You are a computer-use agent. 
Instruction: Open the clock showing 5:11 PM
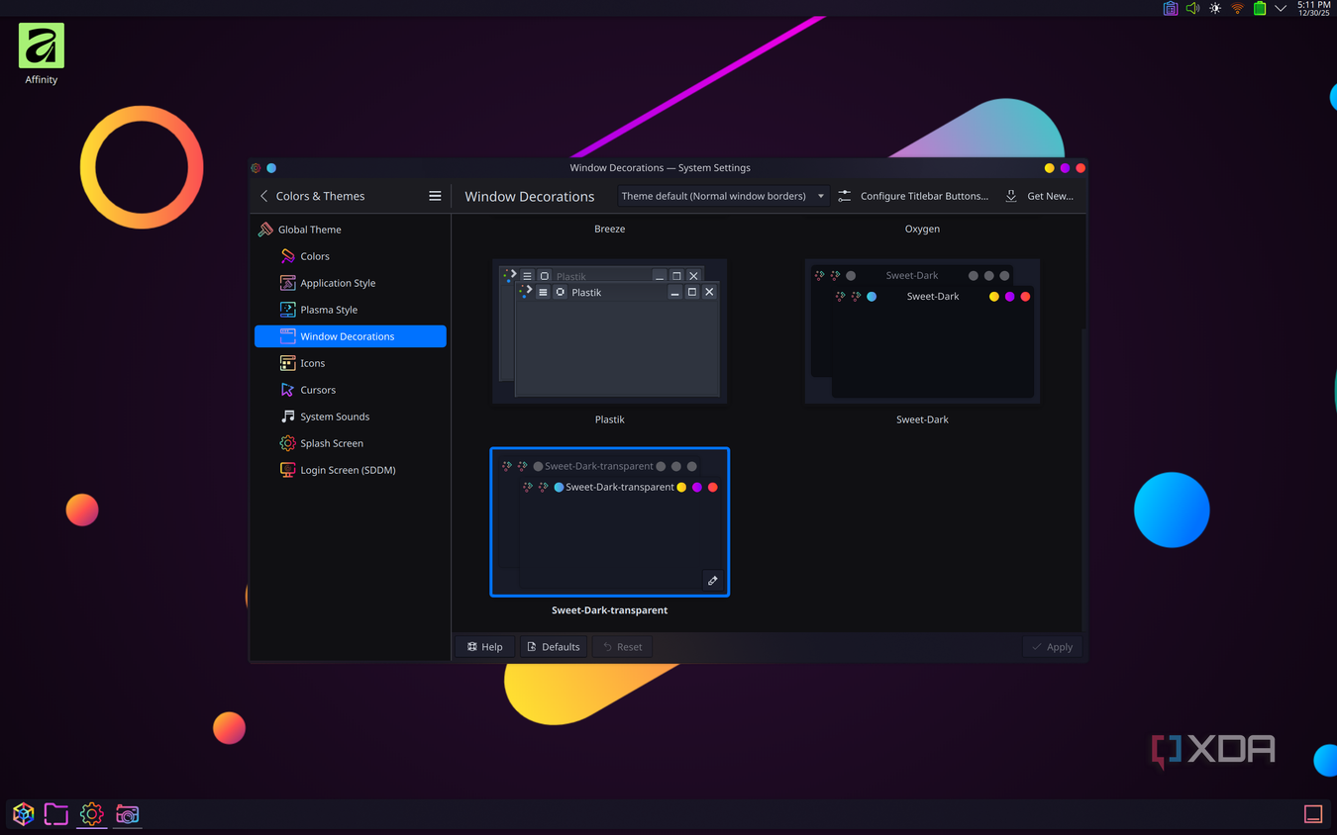click(1313, 8)
